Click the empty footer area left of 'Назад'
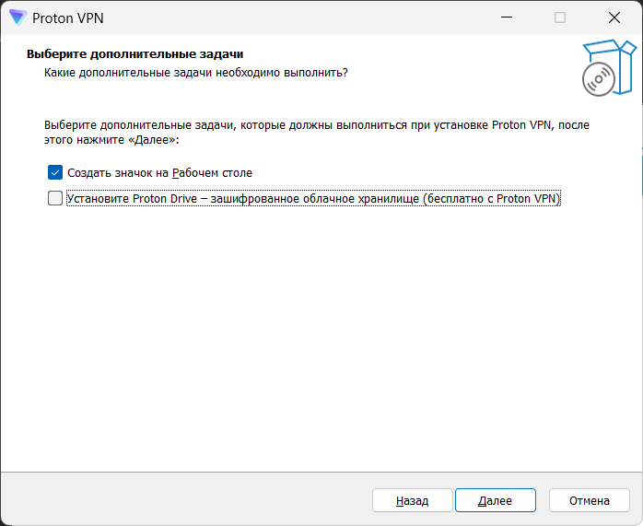 point(184,501)
